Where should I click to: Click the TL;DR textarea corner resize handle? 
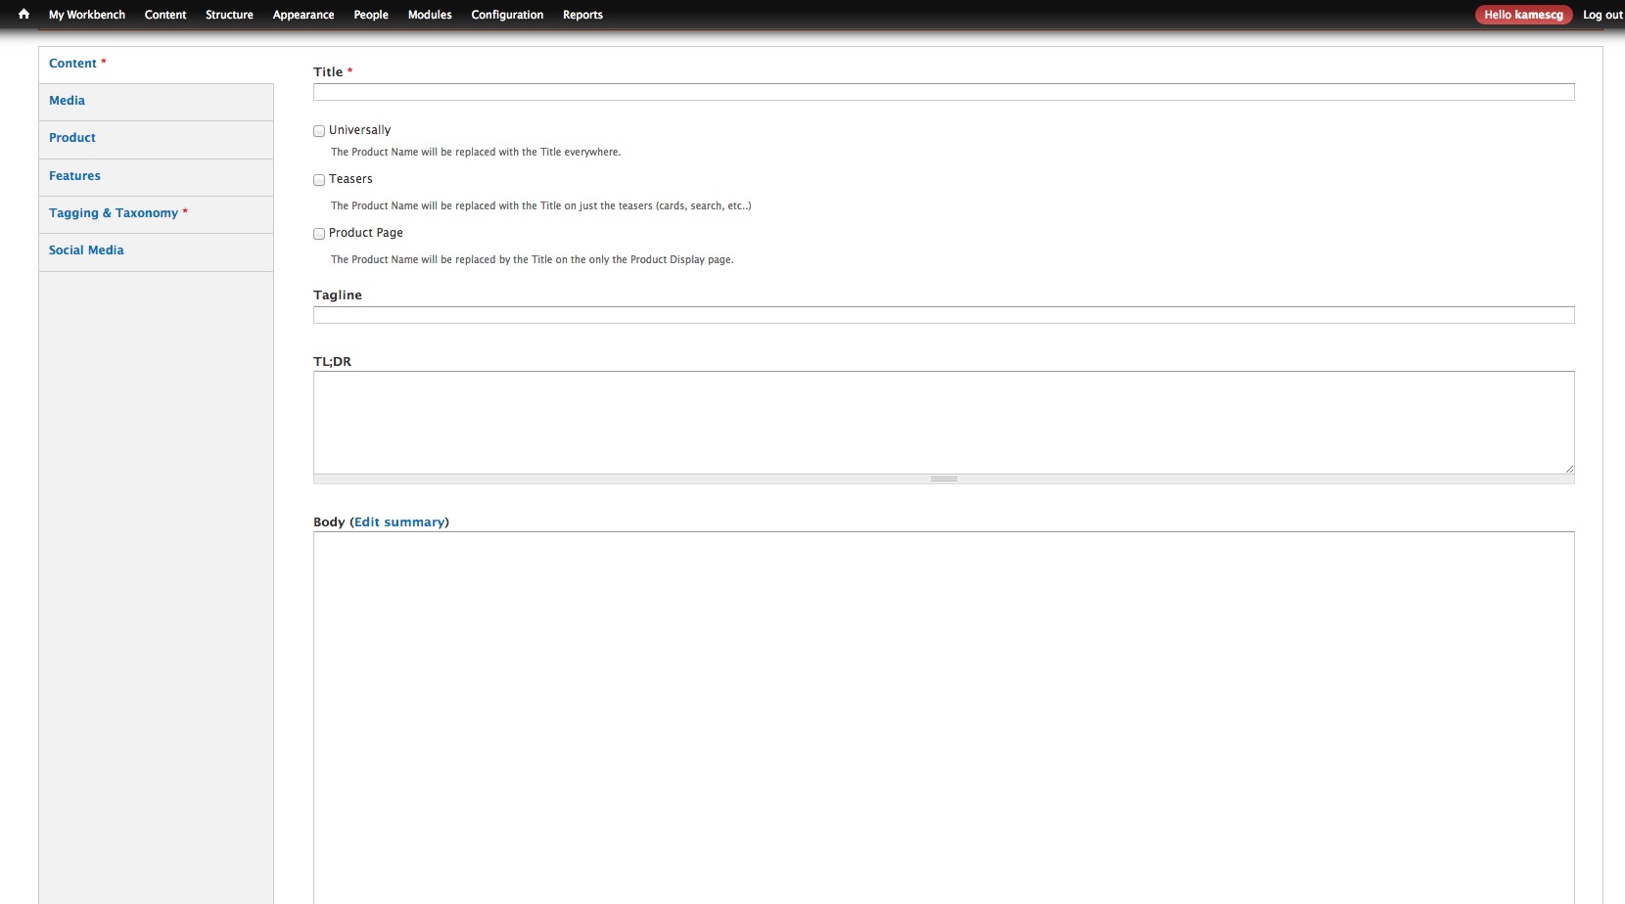pos(1569,469)
